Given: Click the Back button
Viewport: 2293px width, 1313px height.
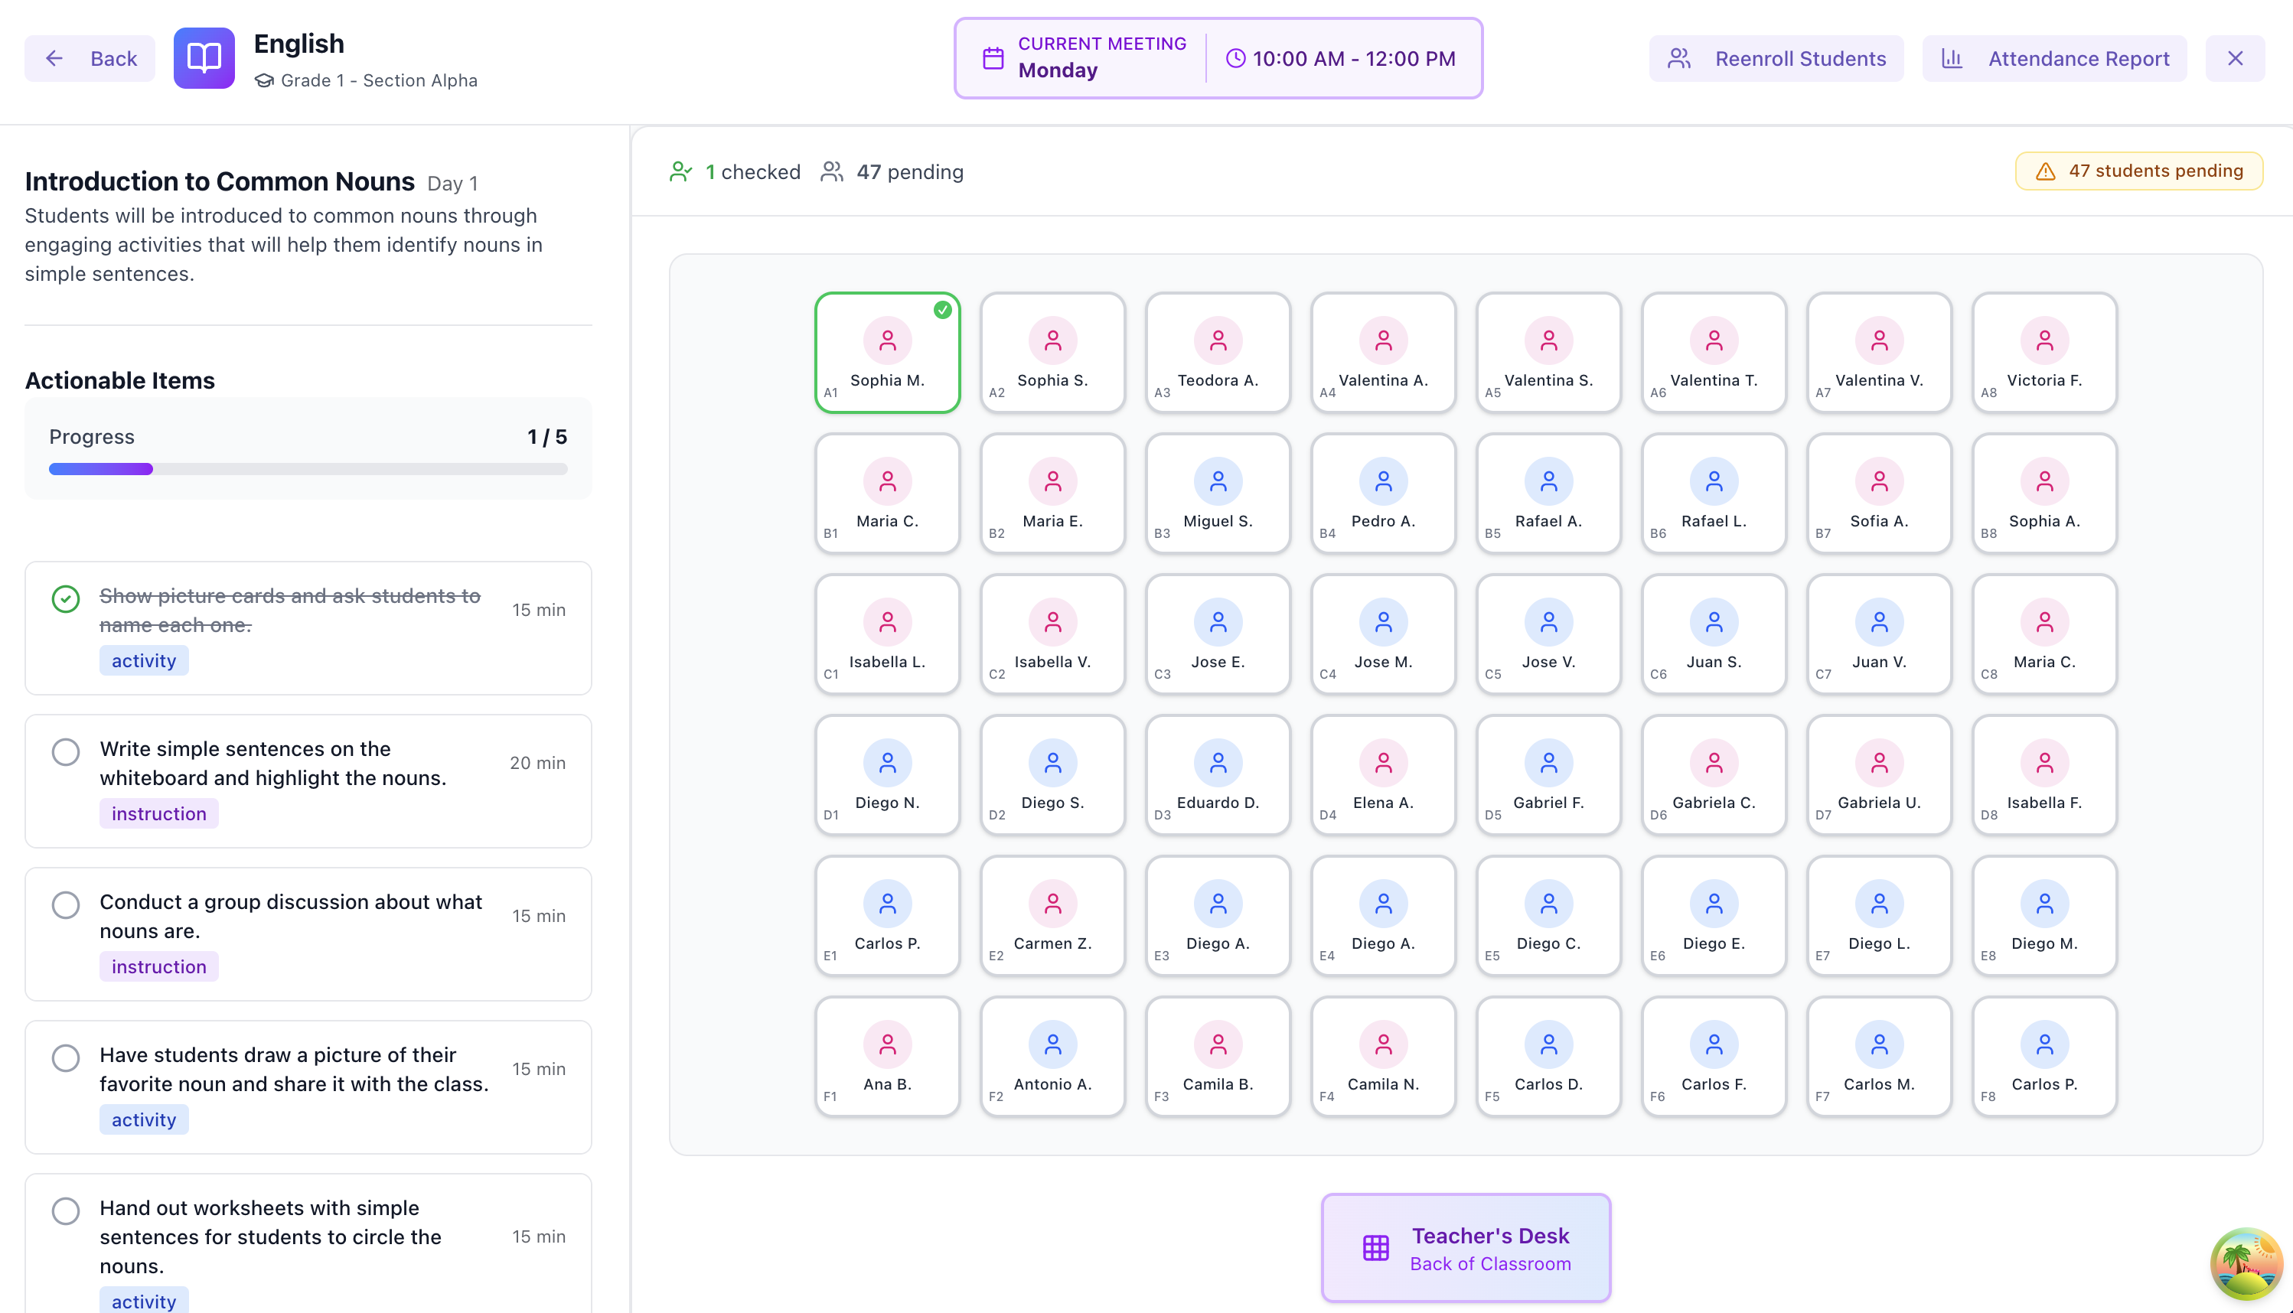Looking at the screenshot, I should point(90,57).
